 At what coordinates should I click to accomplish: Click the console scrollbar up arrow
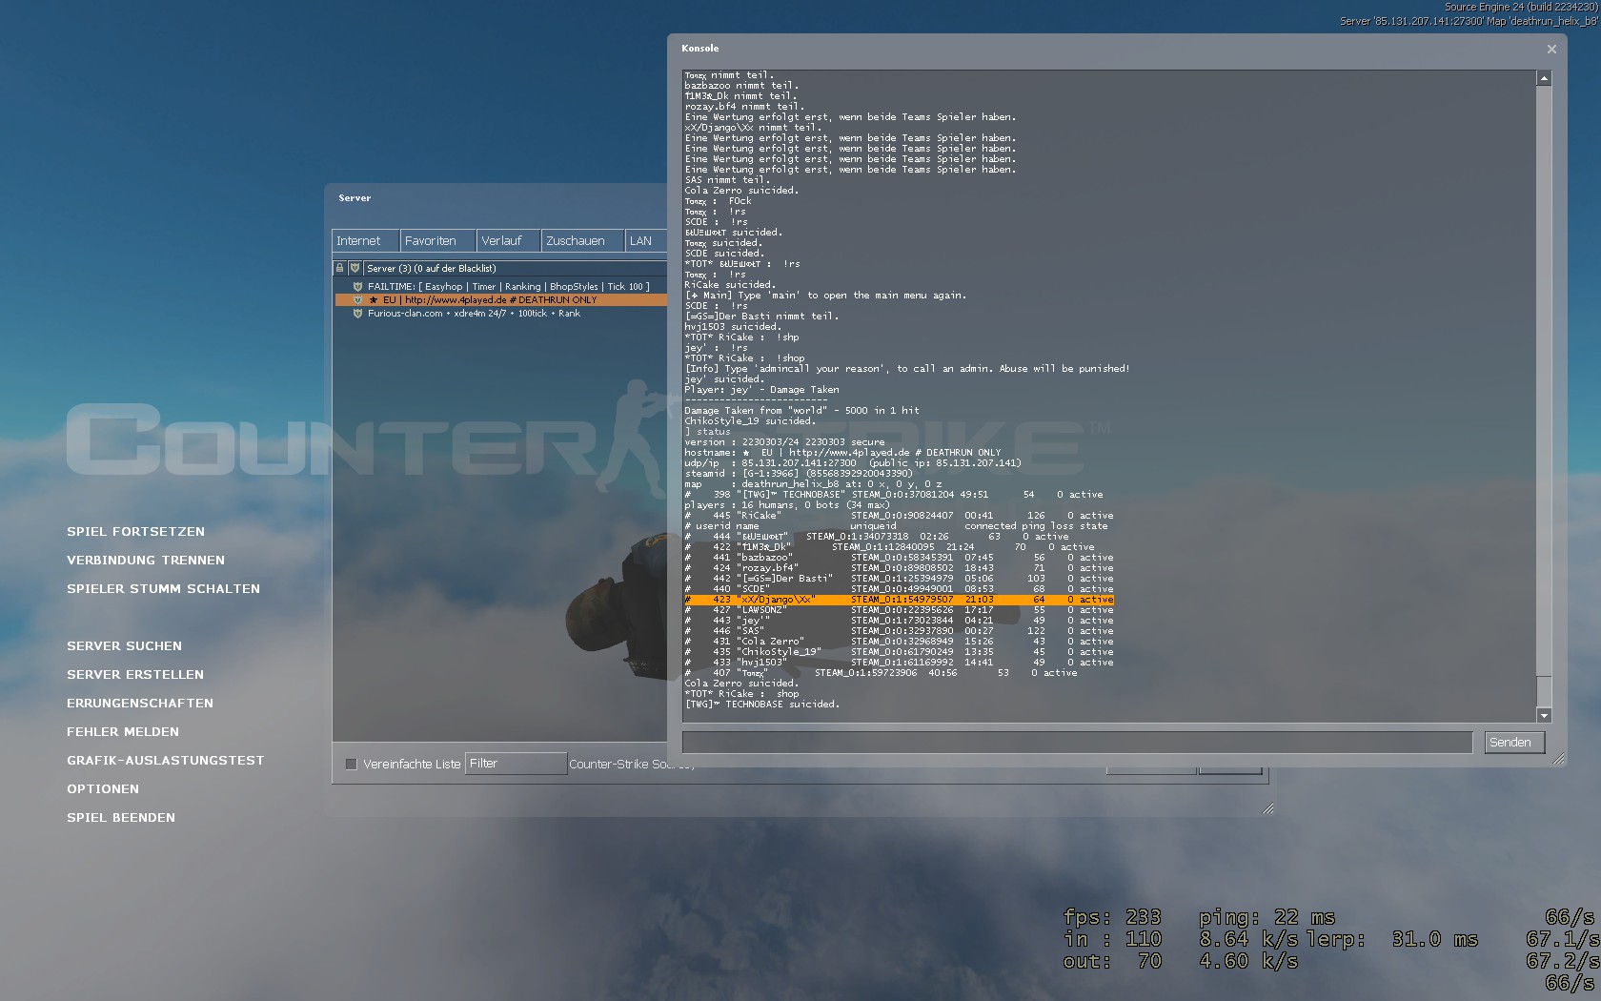tap(1544, 78)
